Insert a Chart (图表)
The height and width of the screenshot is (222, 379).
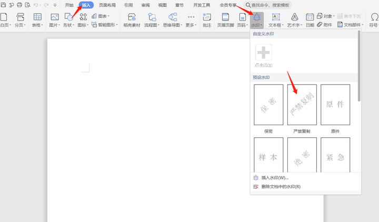tap(101, 16)
